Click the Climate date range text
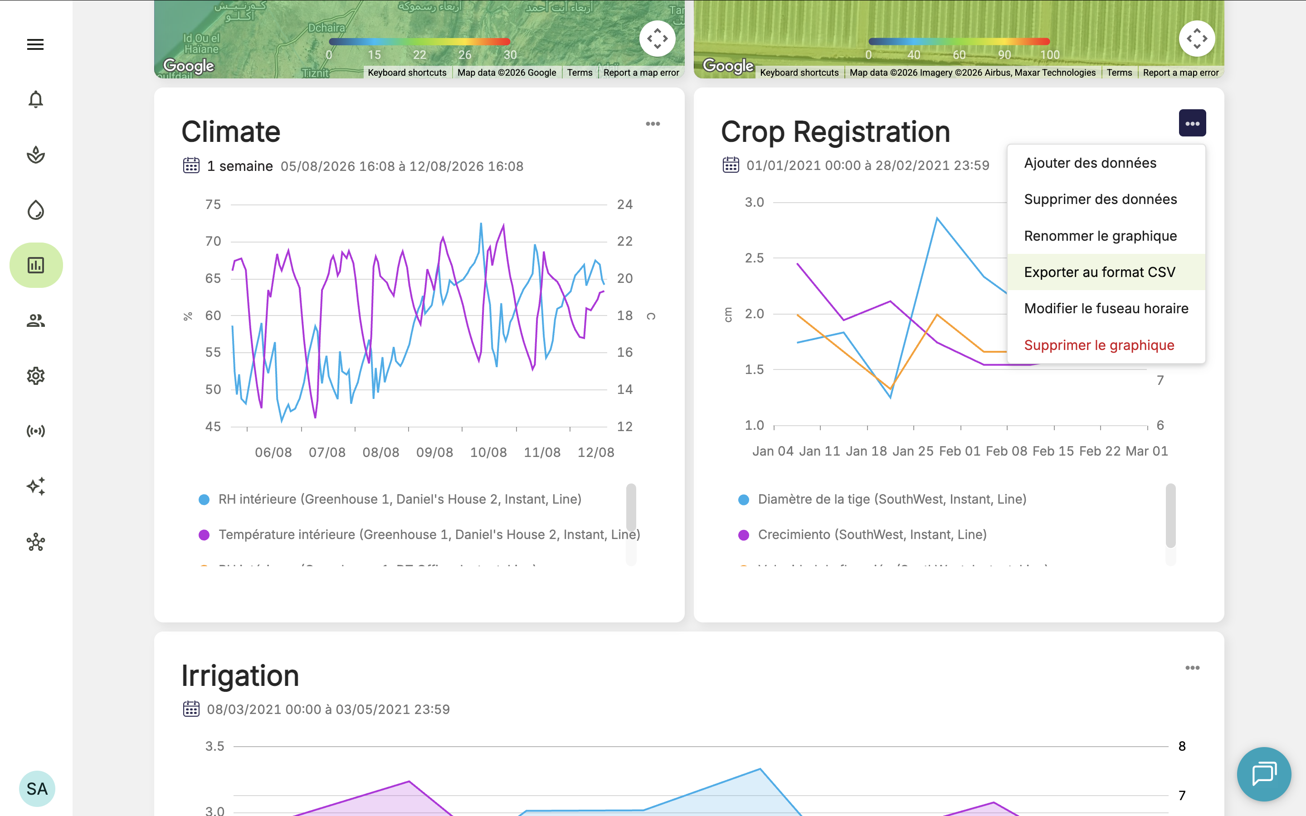Image resolution: width=1306 pixels, height=816 pixels. click(402, 166)
